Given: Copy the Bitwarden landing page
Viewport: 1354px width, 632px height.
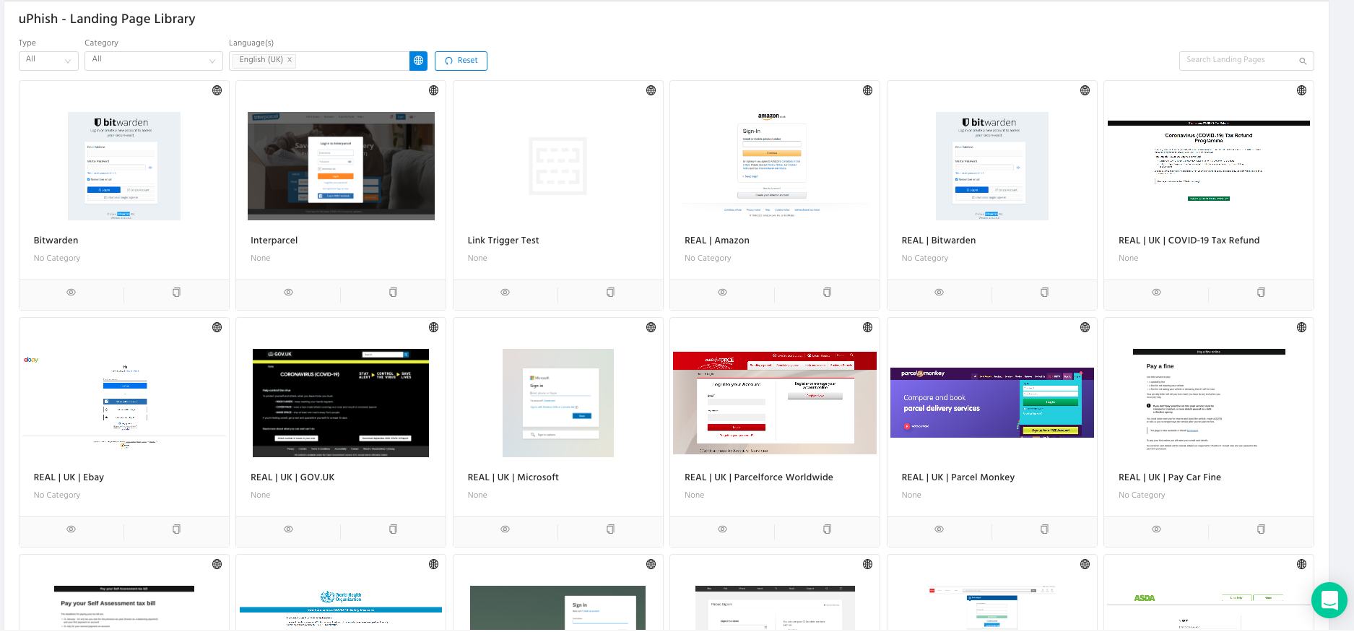Looking at the screenshot, I should click(176, 293).
